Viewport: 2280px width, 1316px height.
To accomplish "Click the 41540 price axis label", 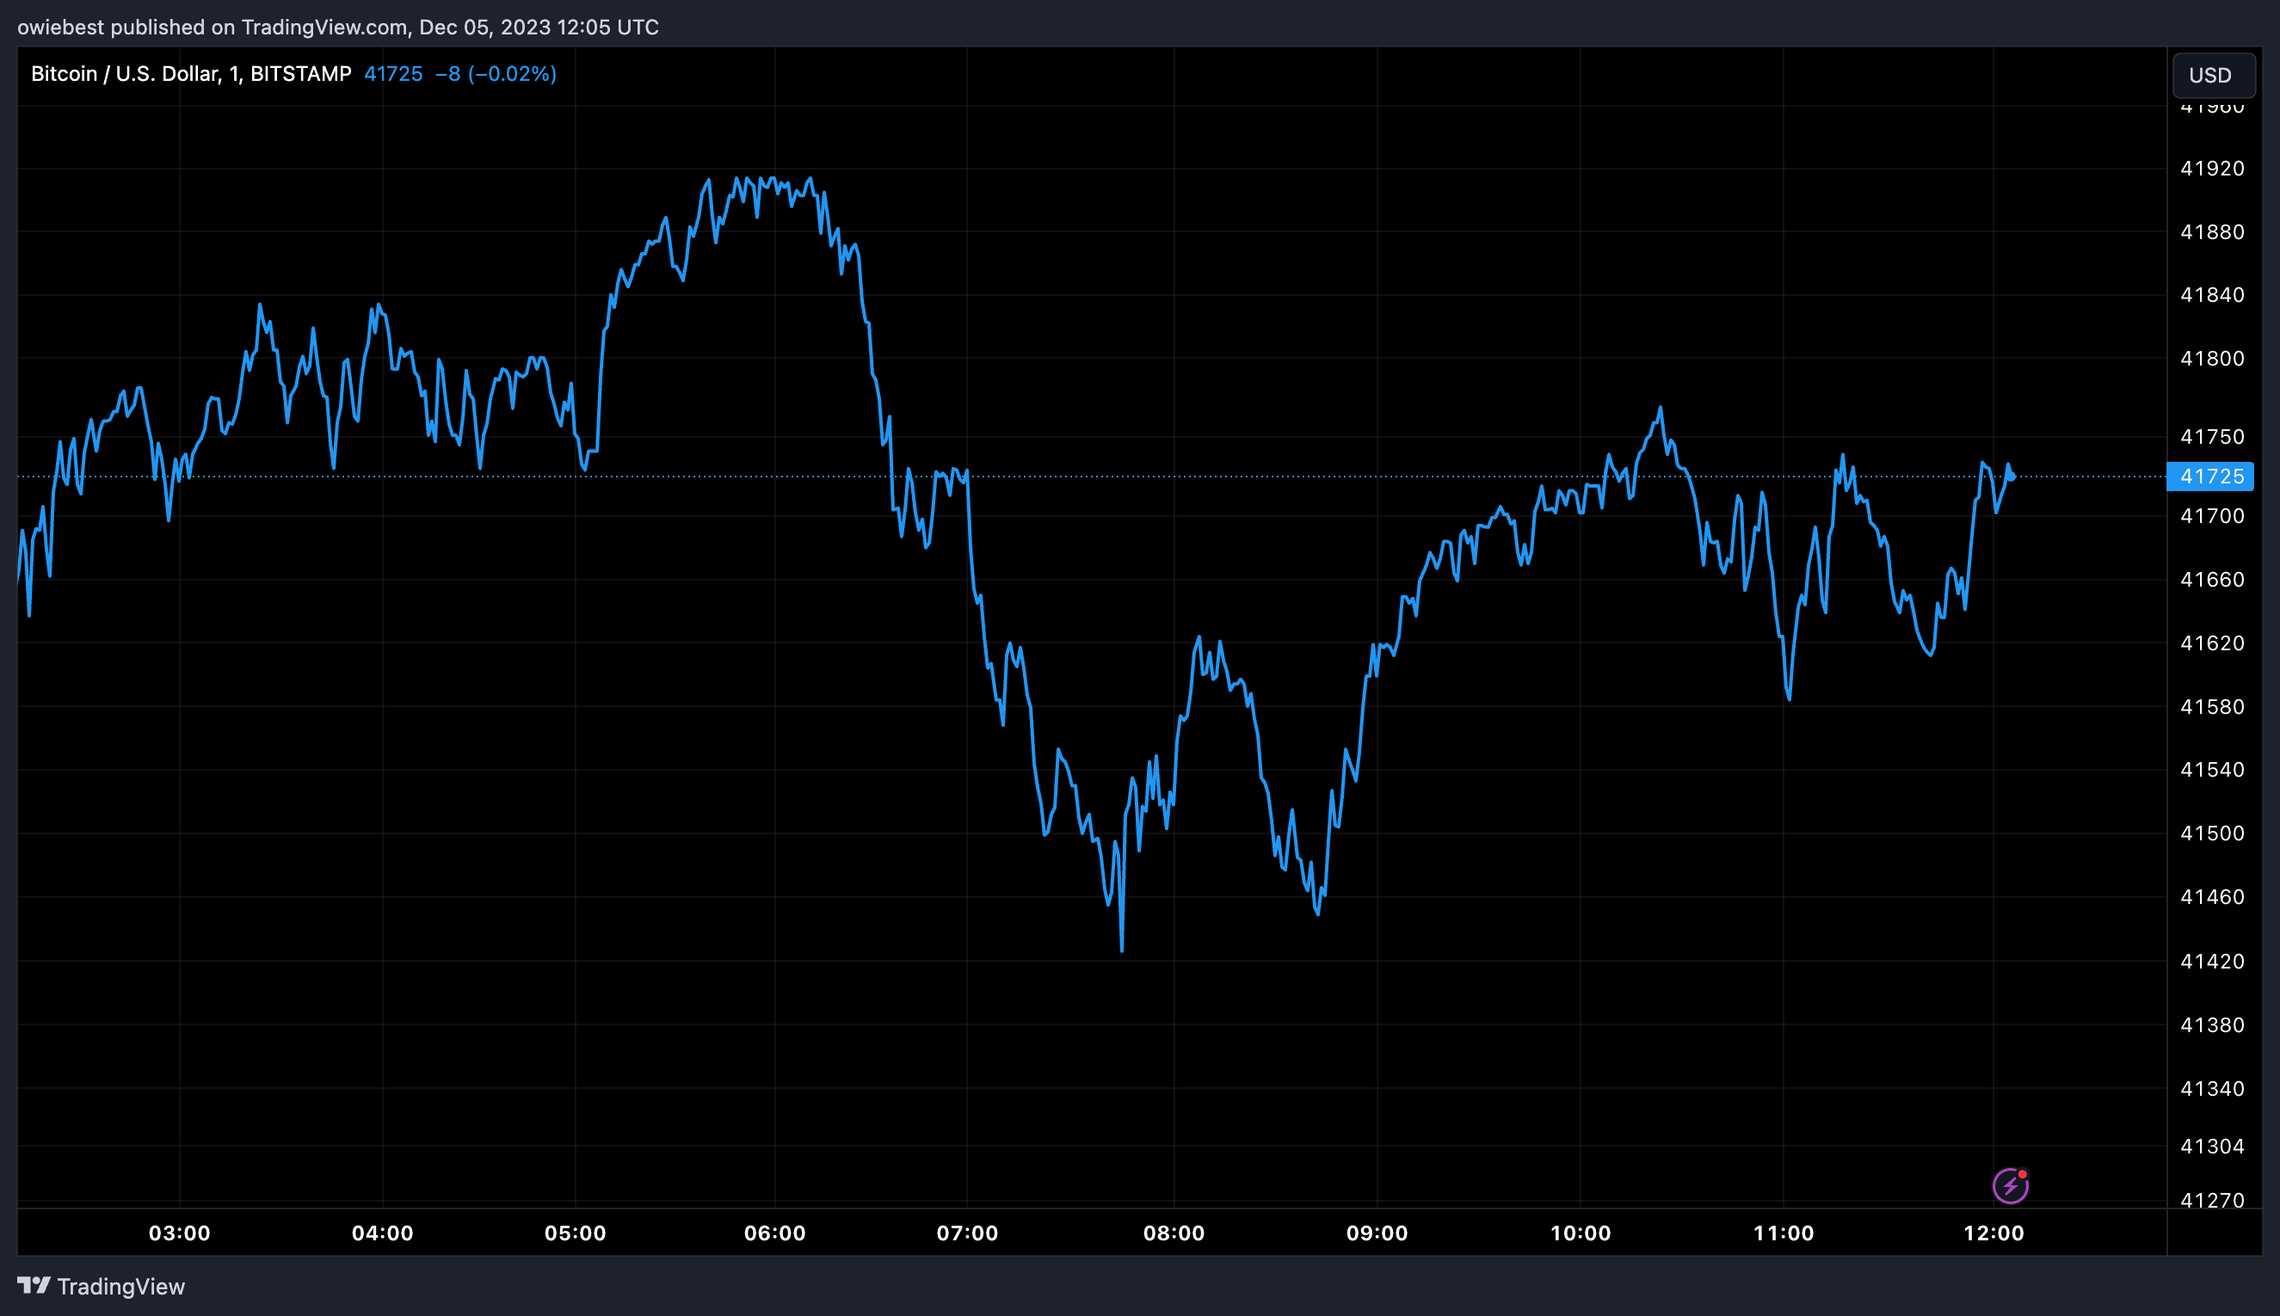I will tap(2212, 770).
